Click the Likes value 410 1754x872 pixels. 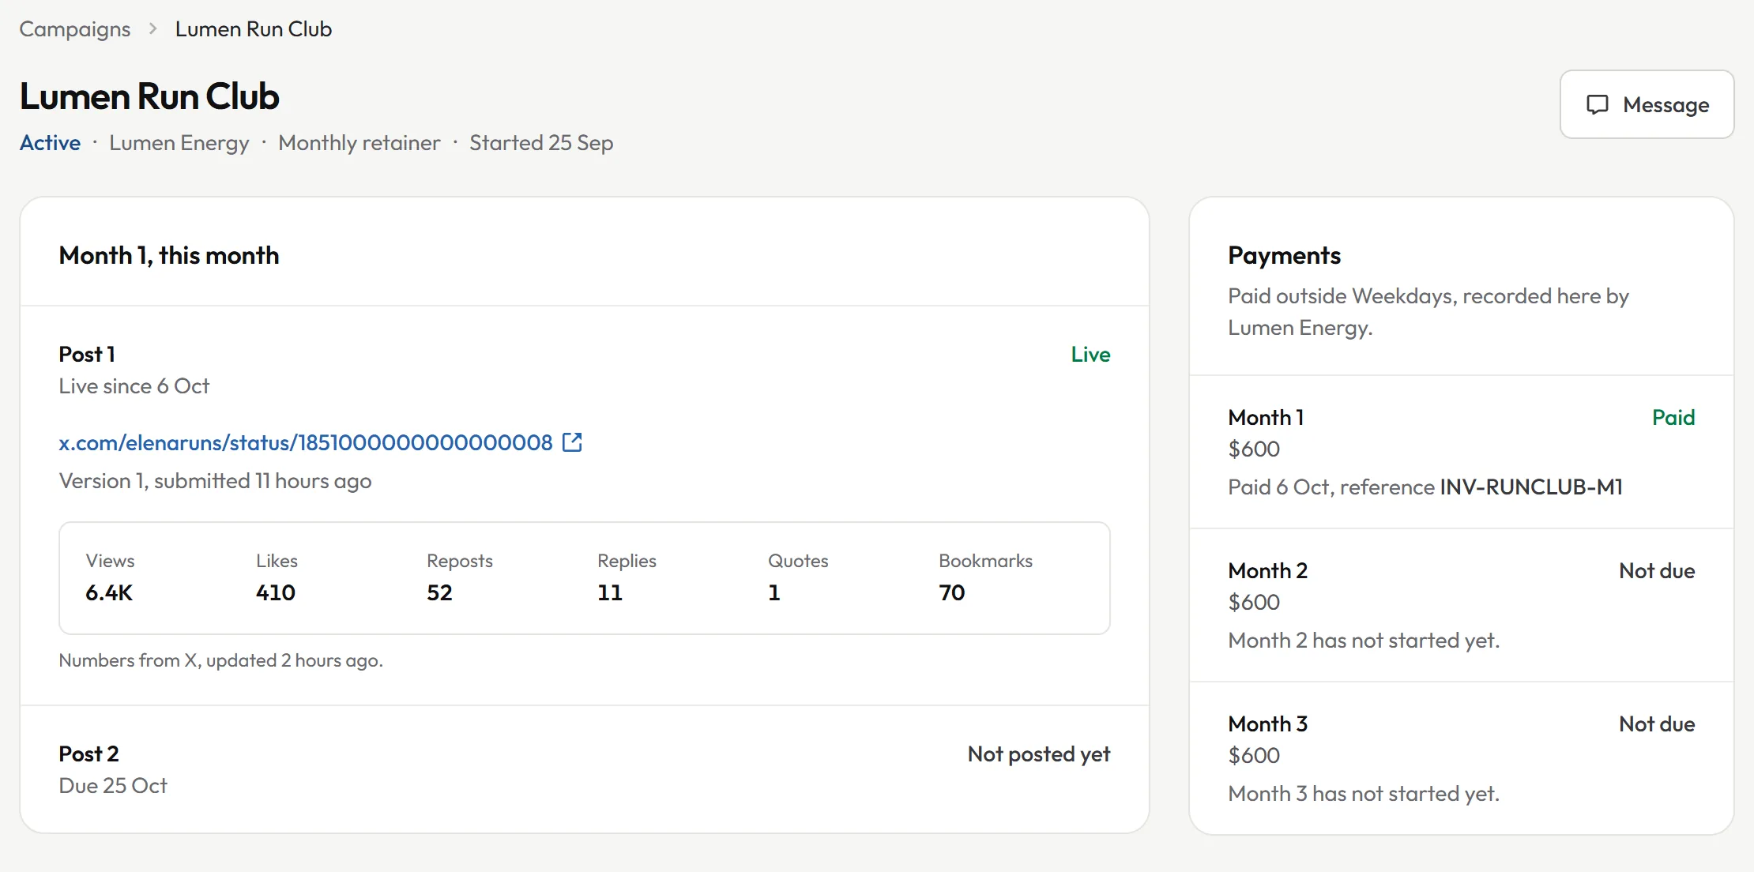pyautogui.click(x=276, y=592)
